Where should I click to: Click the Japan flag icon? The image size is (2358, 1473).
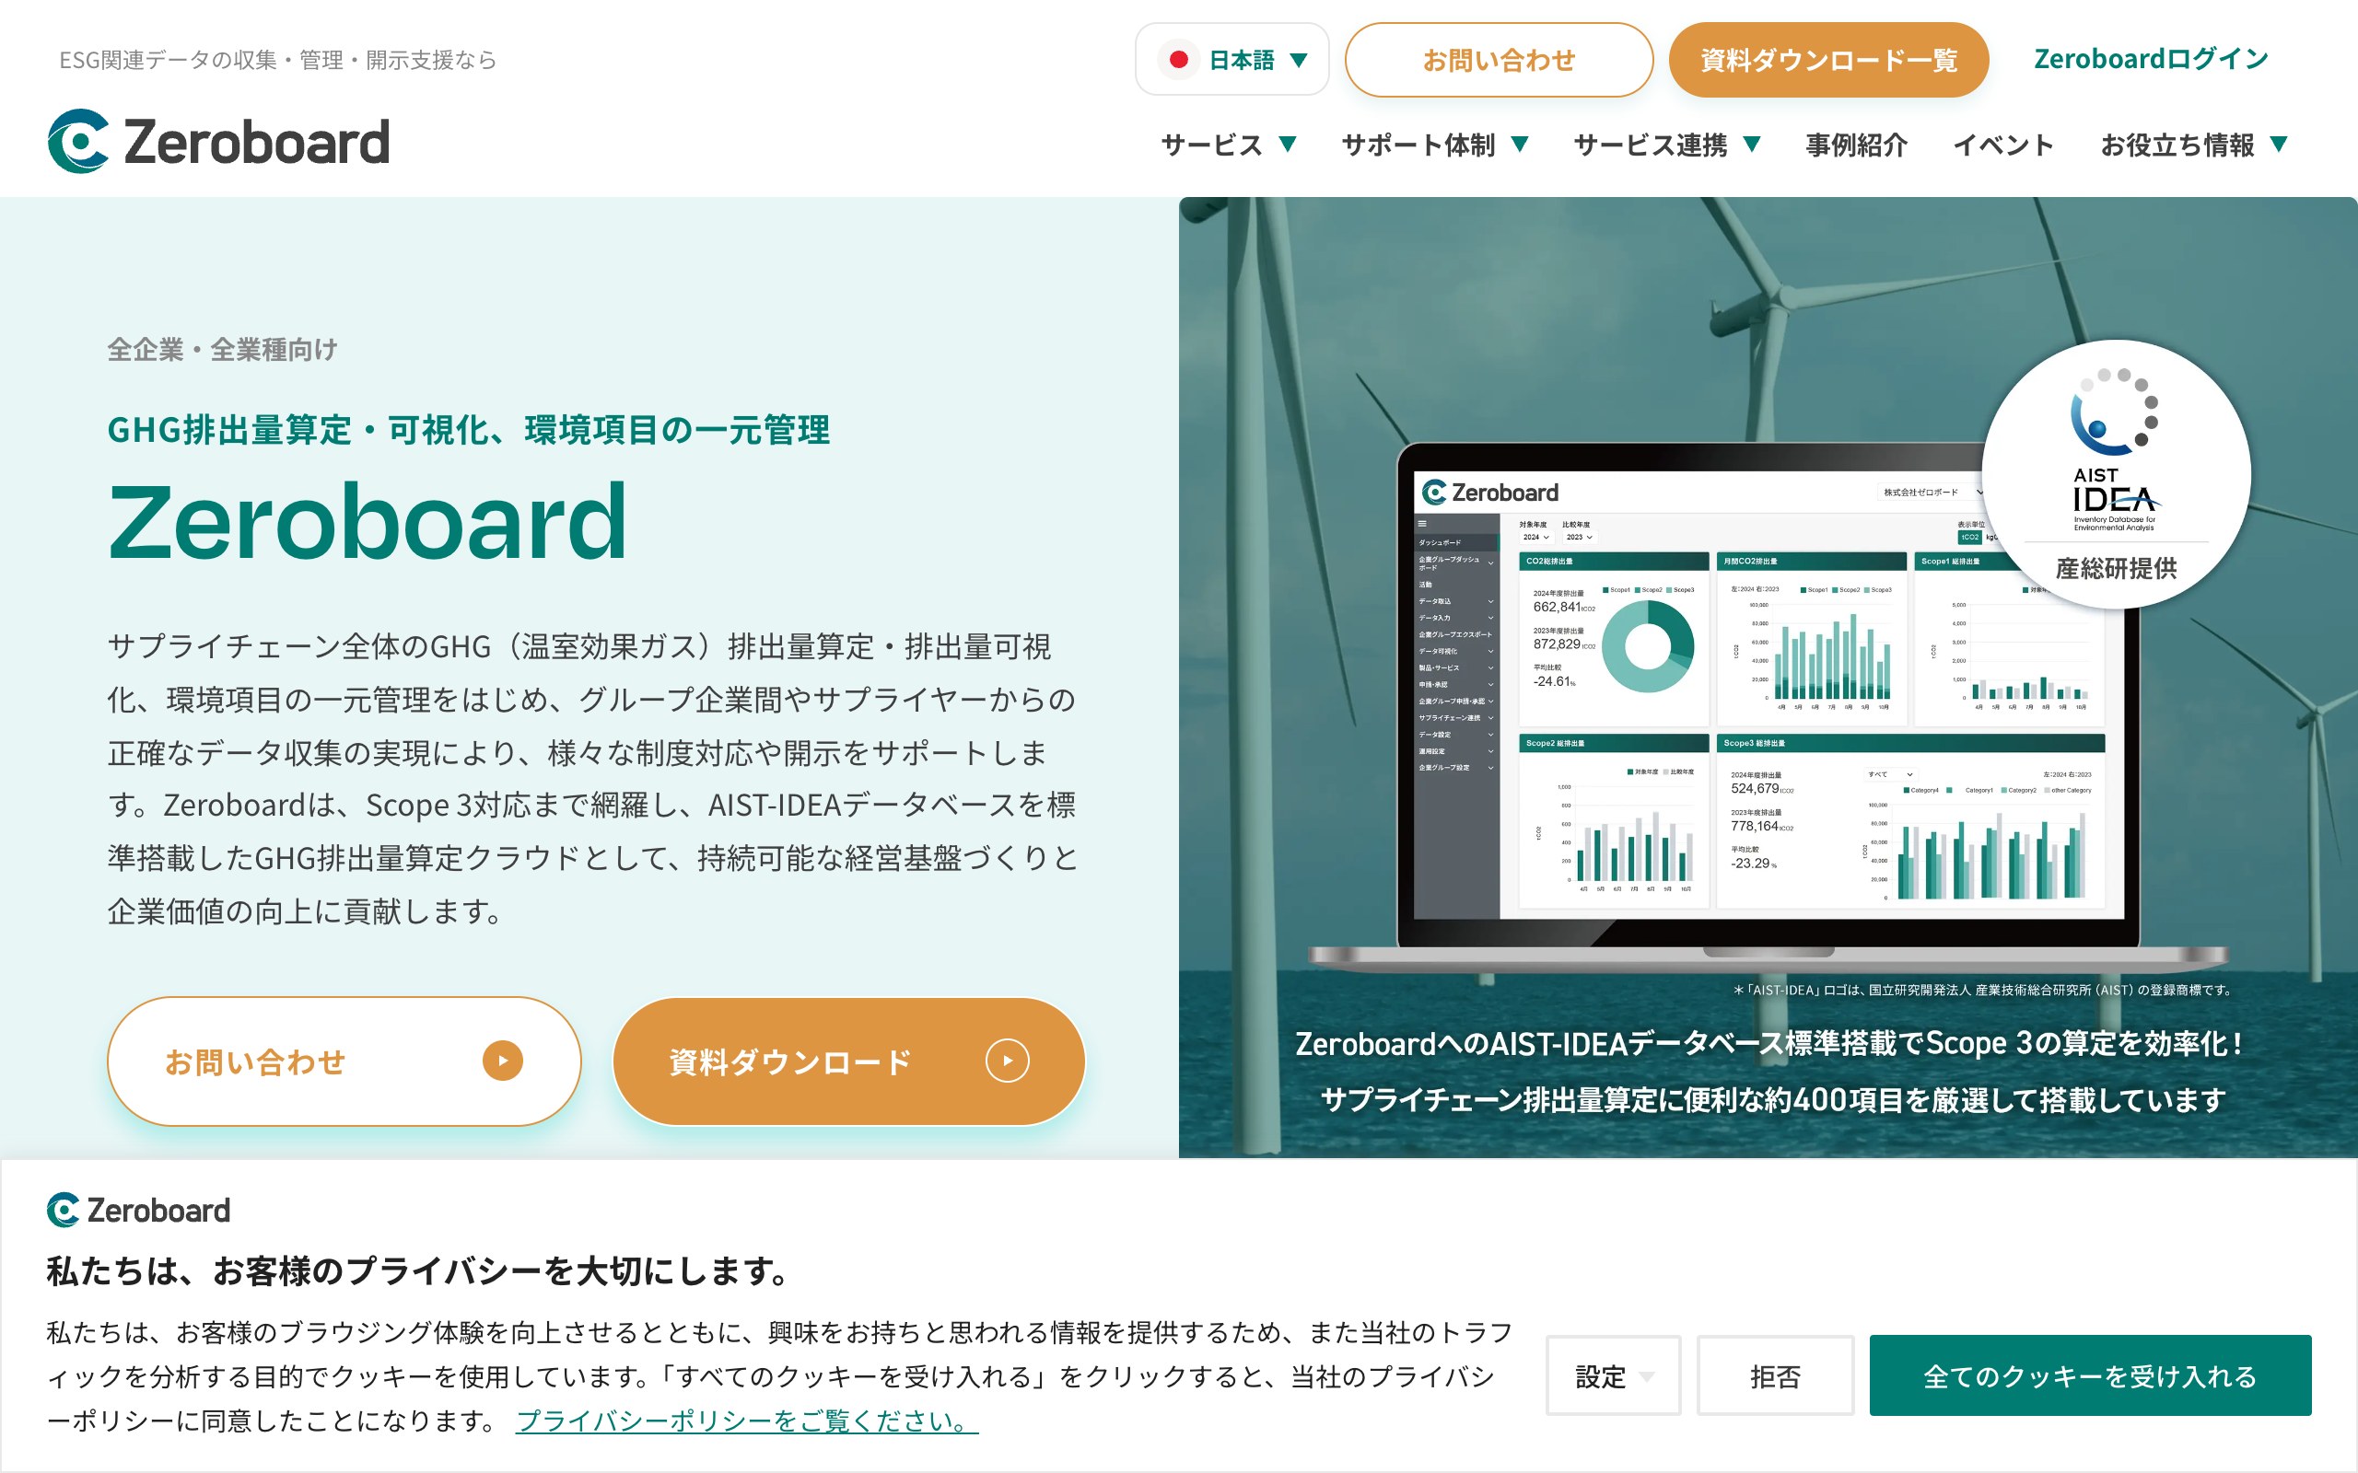(x=1178, y=60)
